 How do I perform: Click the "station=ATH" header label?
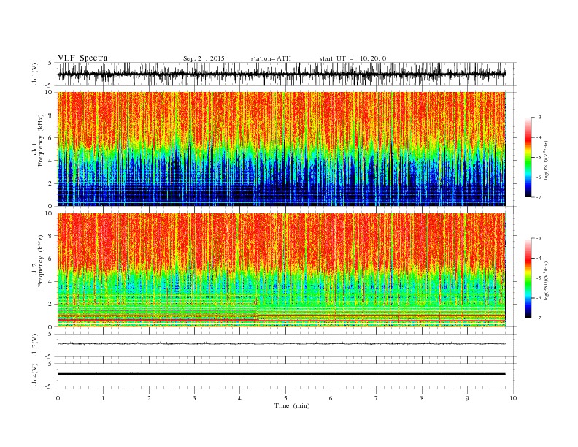[271, 58]
